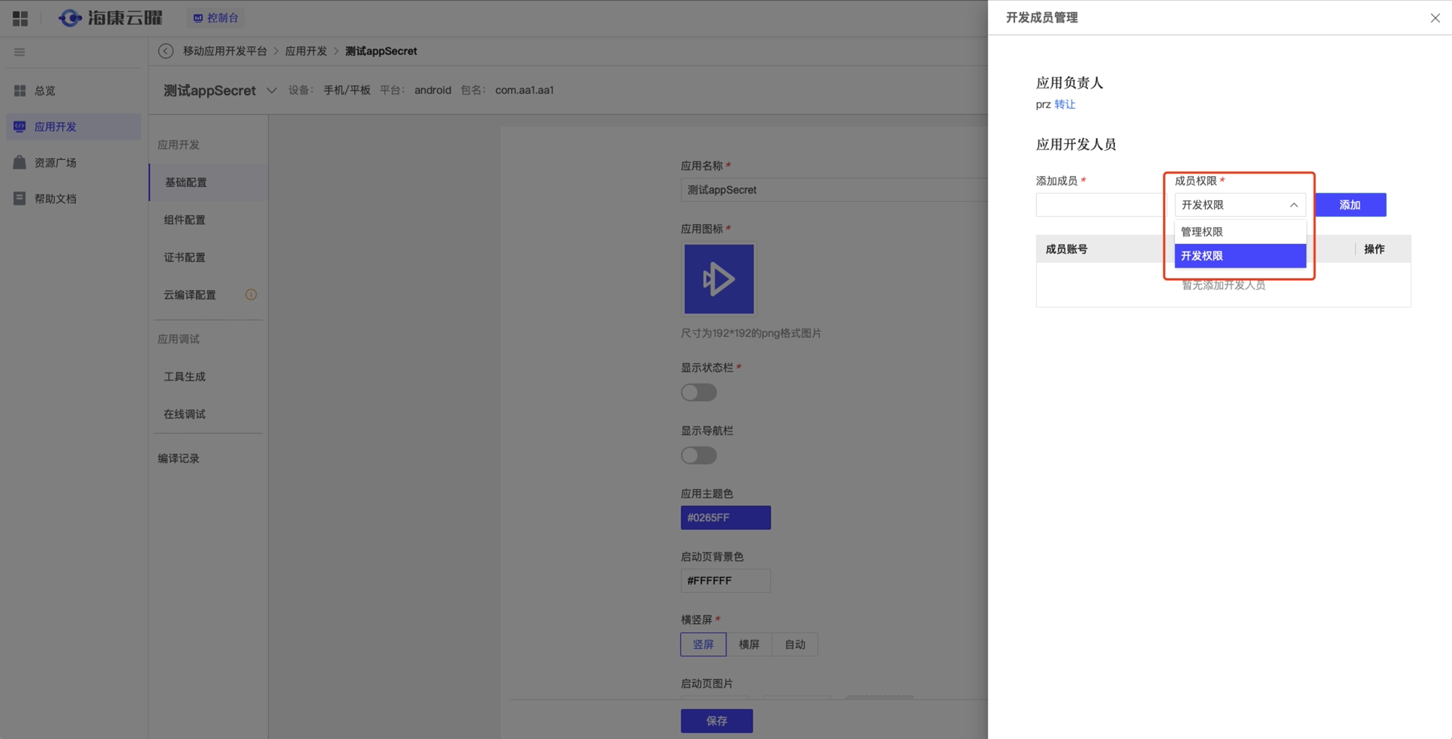The width and height of the screenshot is (1452, 739).
Task: Click the 操作 column header
Action: [x=1374, y=249]
